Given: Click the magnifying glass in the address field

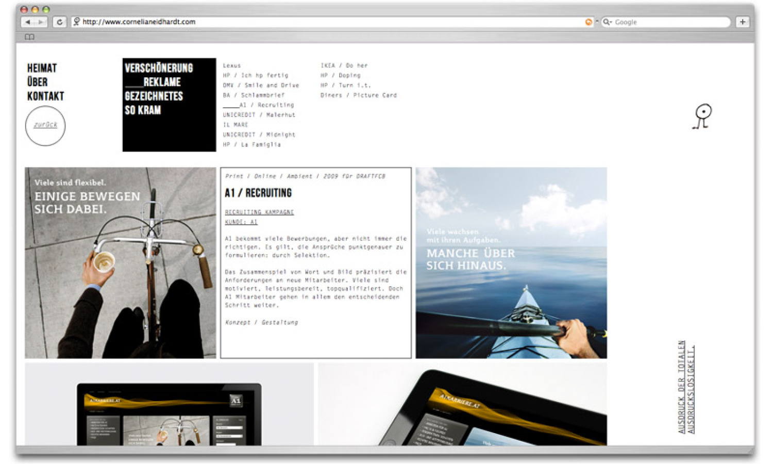Looking at the screenshot, I should (76, 22).
